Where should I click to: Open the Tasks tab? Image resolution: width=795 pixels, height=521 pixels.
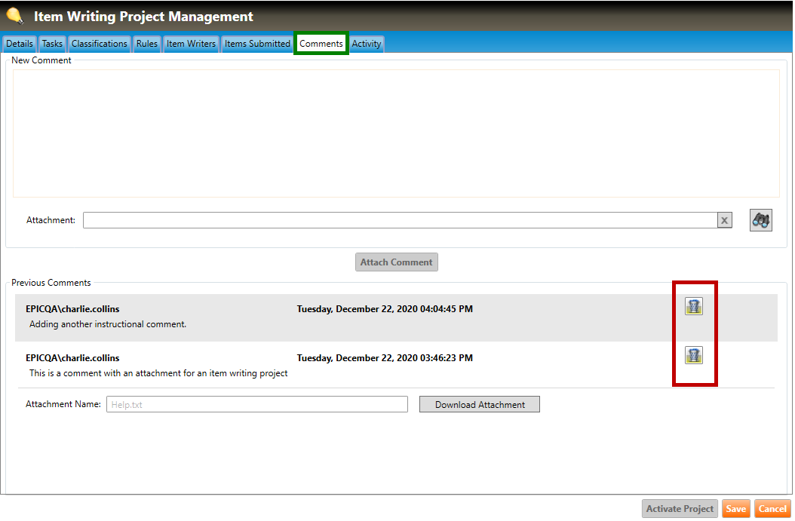click(x=52, y=44)
